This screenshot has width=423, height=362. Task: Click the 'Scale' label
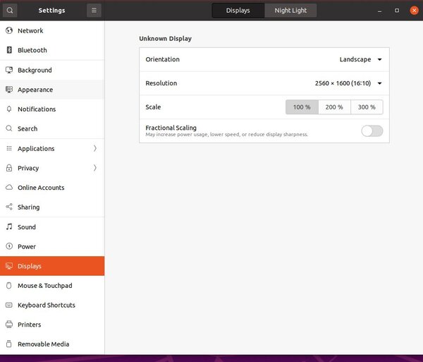[153, 107]
